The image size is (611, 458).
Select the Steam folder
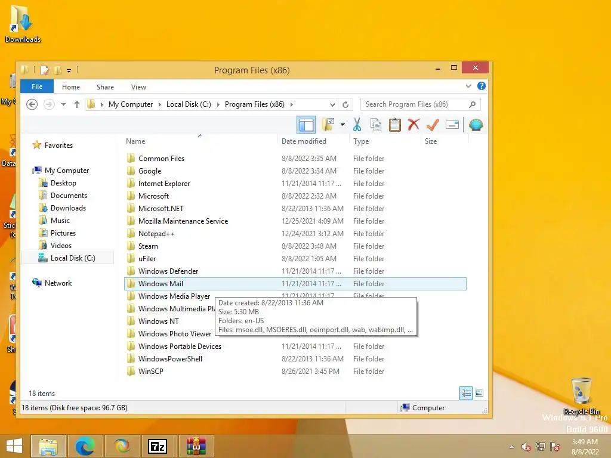pyautogui.click(x=295, y=246)
